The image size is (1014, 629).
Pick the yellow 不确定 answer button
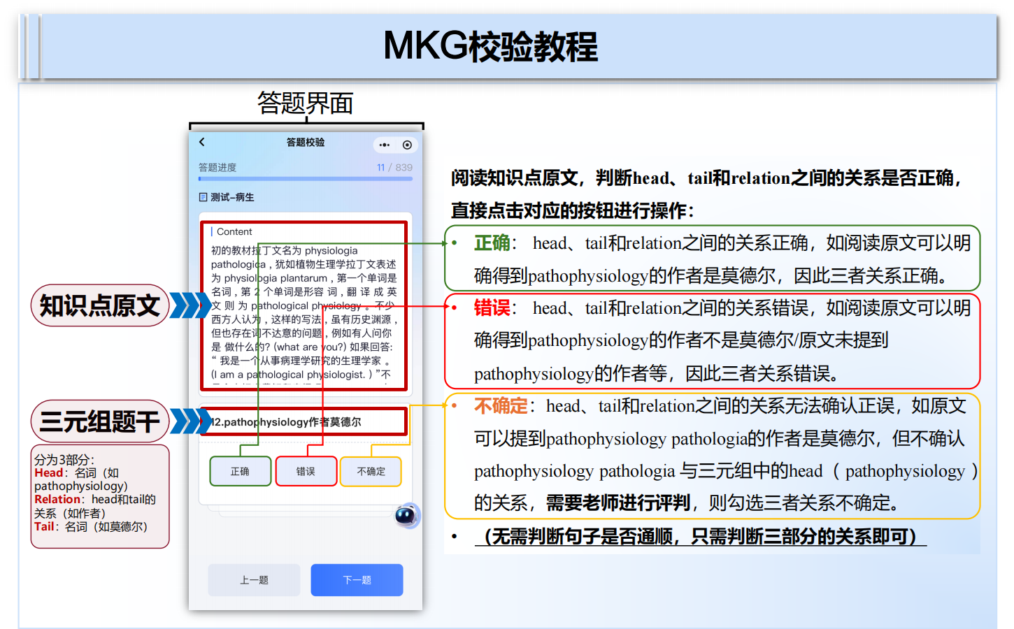[x=371, y=472]
